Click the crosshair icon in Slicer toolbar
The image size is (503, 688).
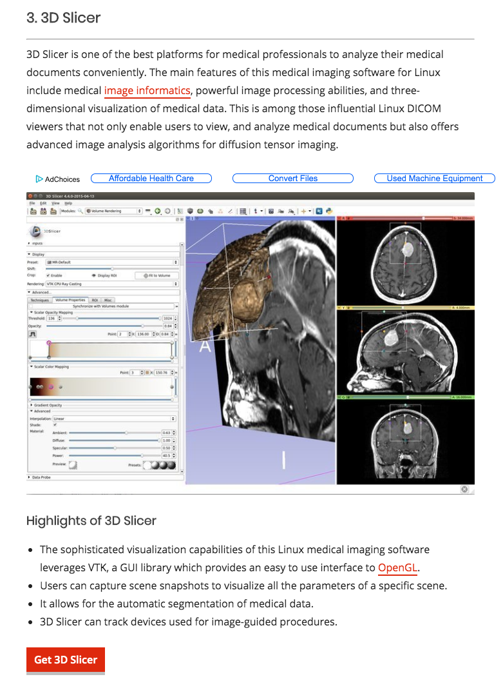click(x=303, y=211)
